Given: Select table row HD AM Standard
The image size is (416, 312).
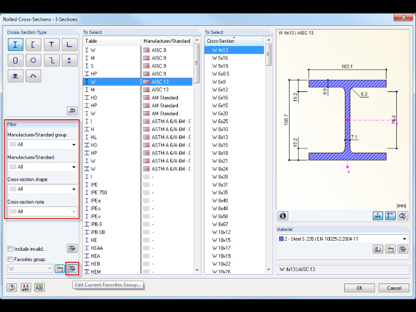Looking at the screenshot, I should click(x=138, y=97).
